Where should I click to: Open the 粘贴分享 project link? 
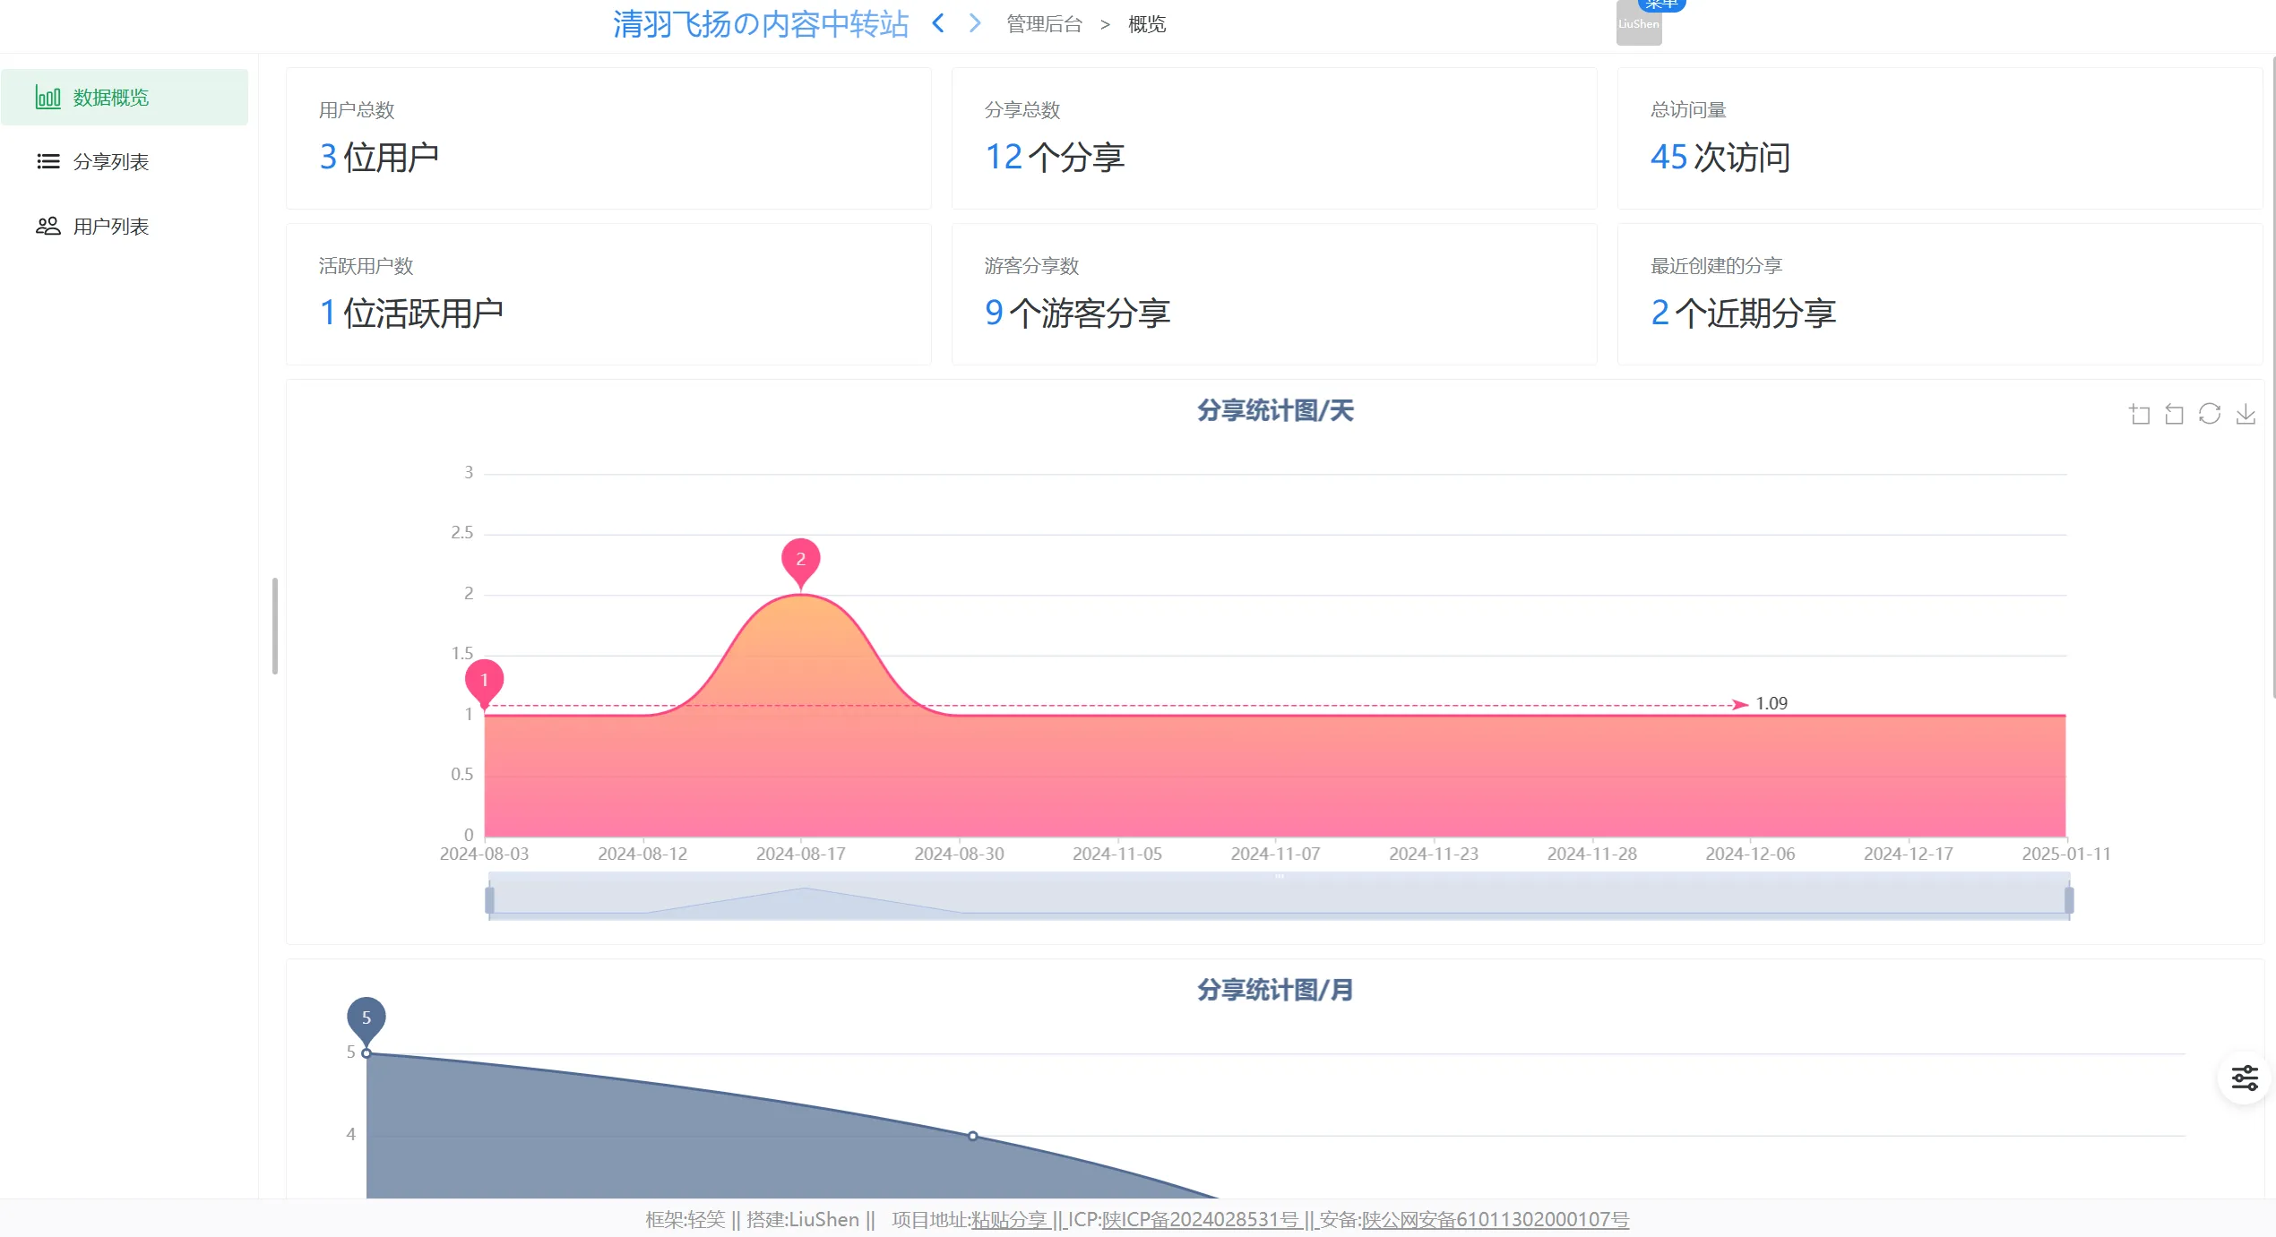[1009, 1219]
